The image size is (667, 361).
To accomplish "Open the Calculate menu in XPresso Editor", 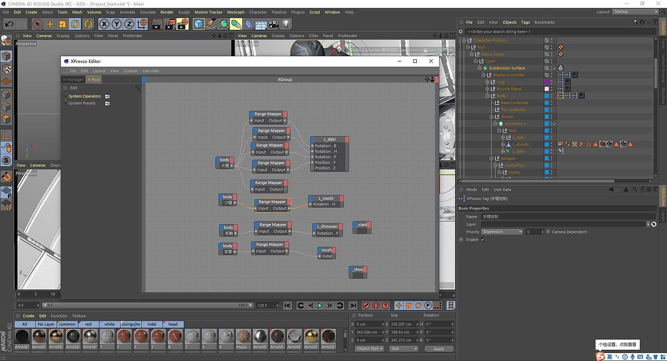I will 151,71.
